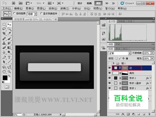Switch to the 调整 panel tab
The width and height of the screenshot is (156, 117).
click(111, 44)
